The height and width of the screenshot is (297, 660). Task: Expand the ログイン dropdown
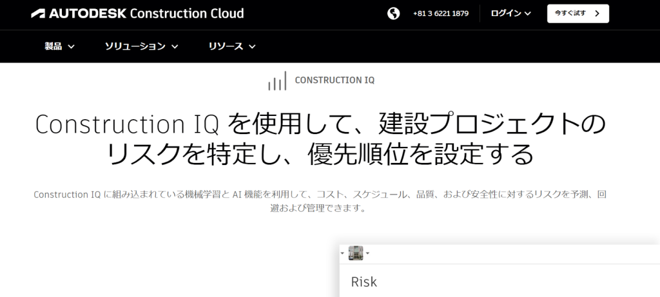pos(510,14)
